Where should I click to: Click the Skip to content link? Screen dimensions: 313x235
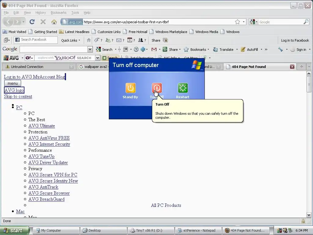click(18, 96)
